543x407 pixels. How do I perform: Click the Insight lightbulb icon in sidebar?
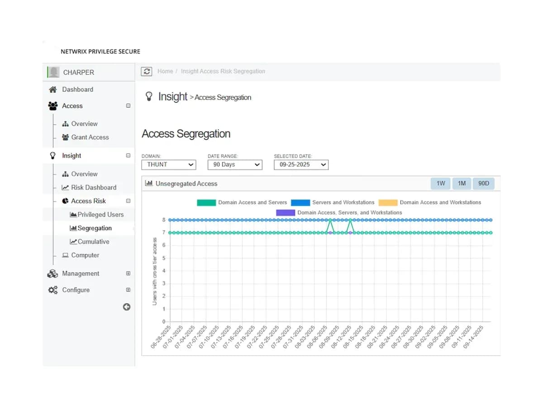[x=52, y=156]
